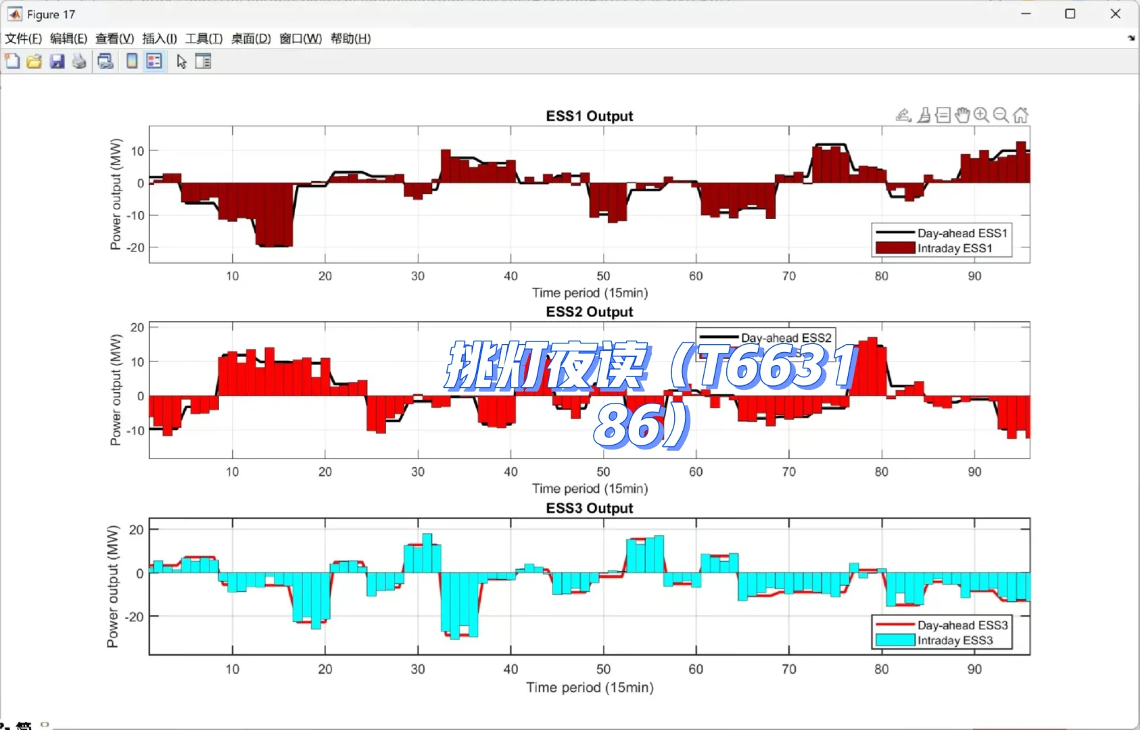1140x730 pixels.
Task: Select ESS1 plot's 'Power output (MW)' y-axis label
Action: pos(116,195)
